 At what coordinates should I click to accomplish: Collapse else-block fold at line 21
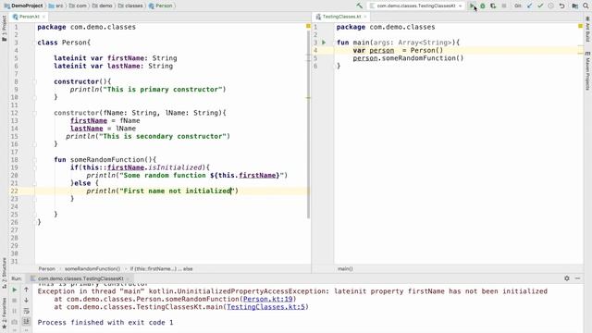35,183
